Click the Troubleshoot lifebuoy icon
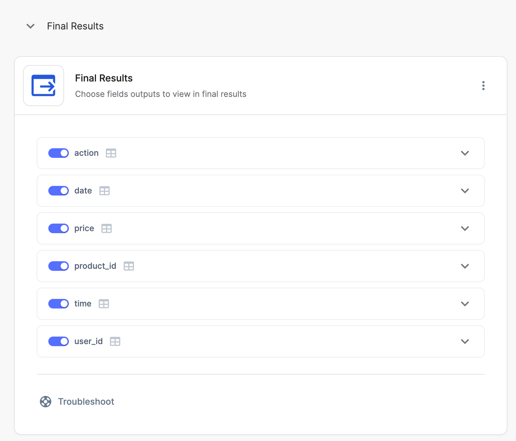This screenshot has width=516, height=441. pos(46,401)
